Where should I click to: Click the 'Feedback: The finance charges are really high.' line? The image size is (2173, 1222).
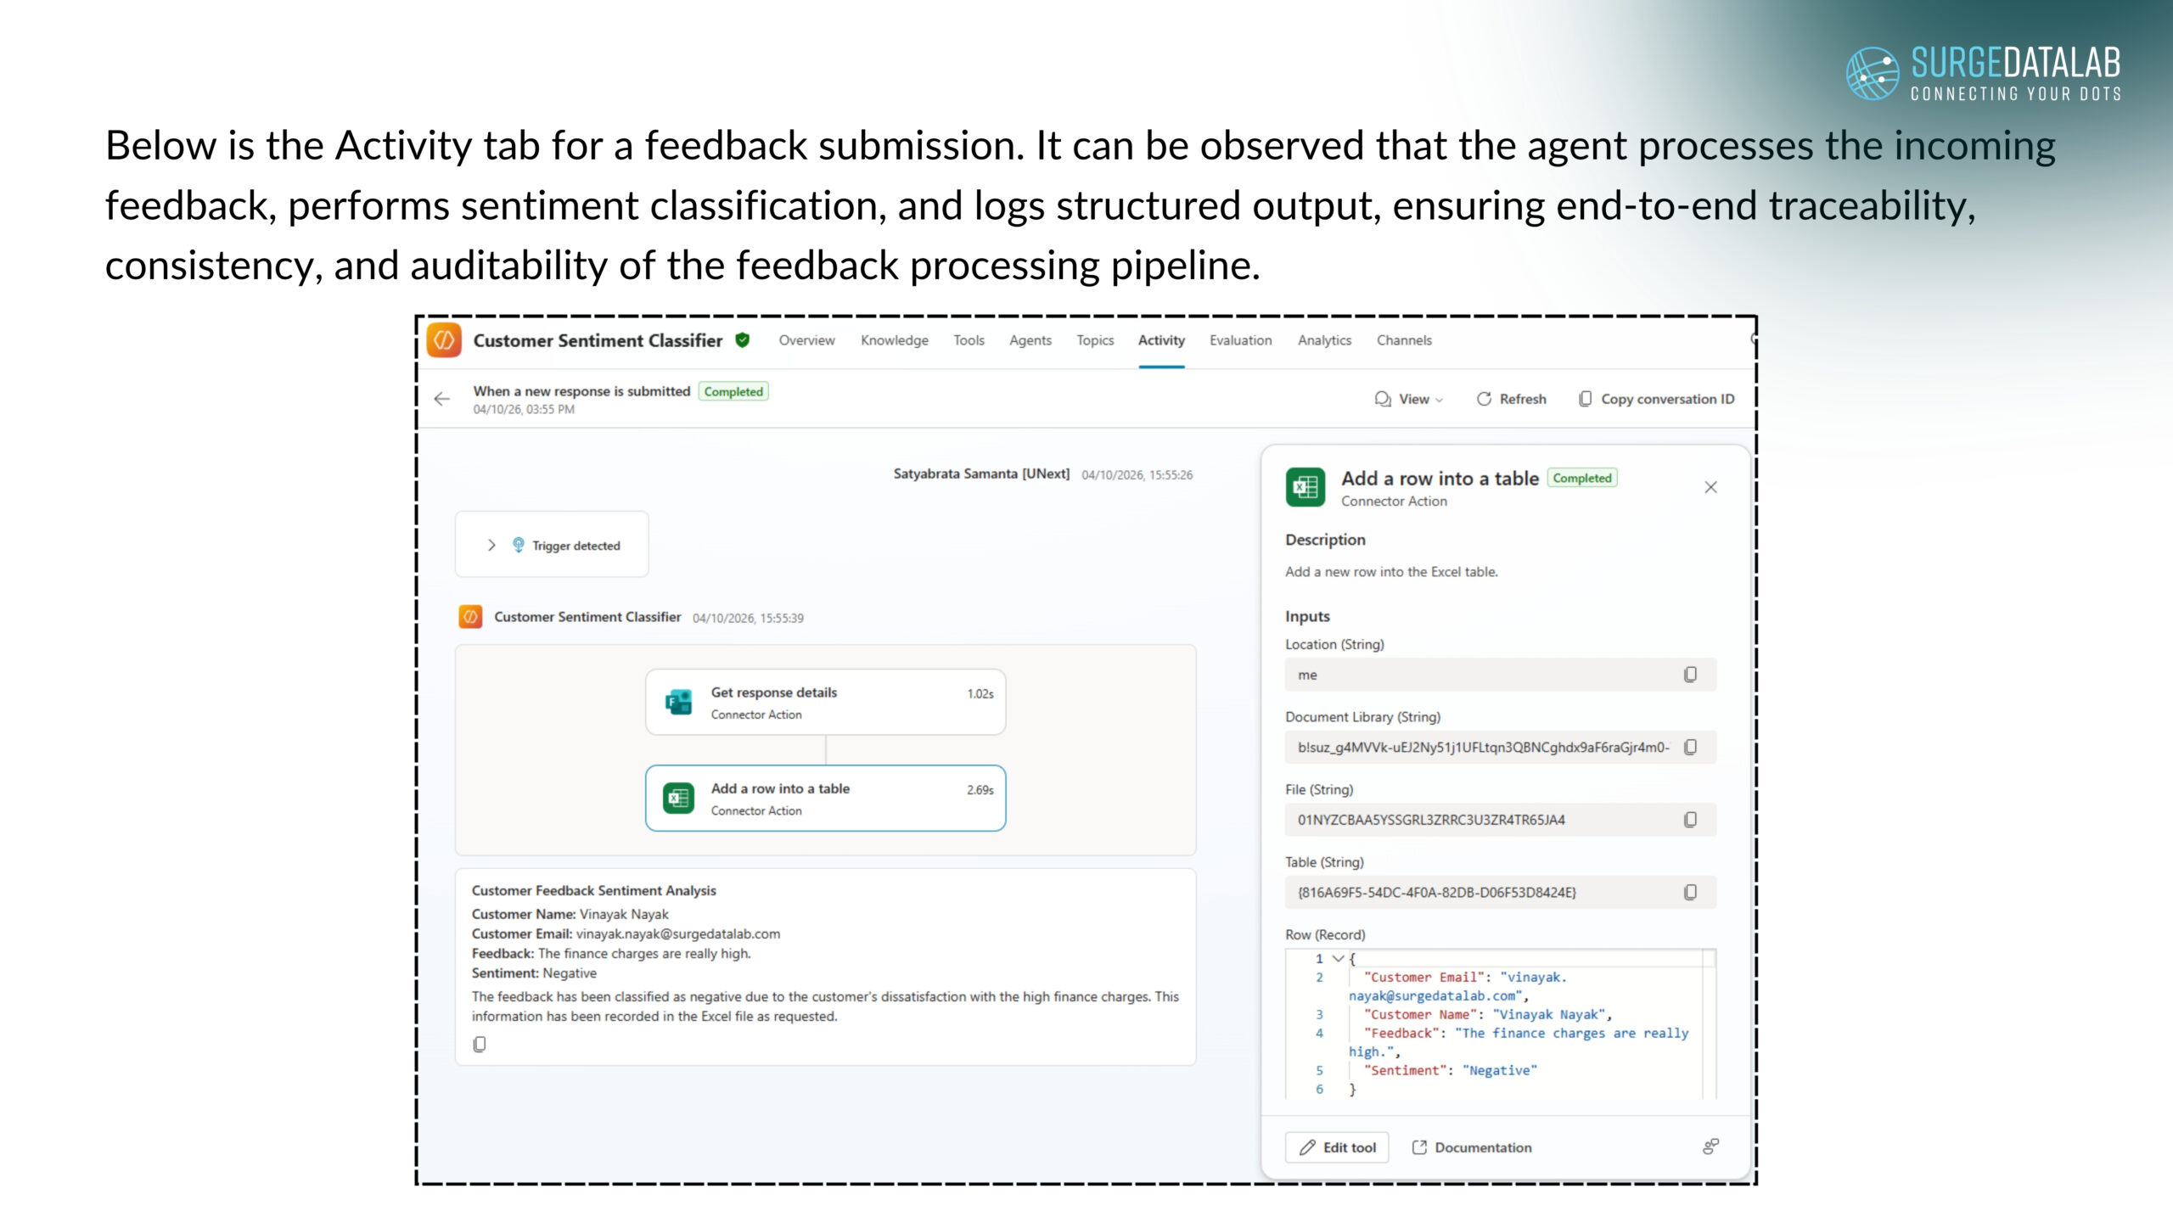pyautogui.click(x=611, y=954)
